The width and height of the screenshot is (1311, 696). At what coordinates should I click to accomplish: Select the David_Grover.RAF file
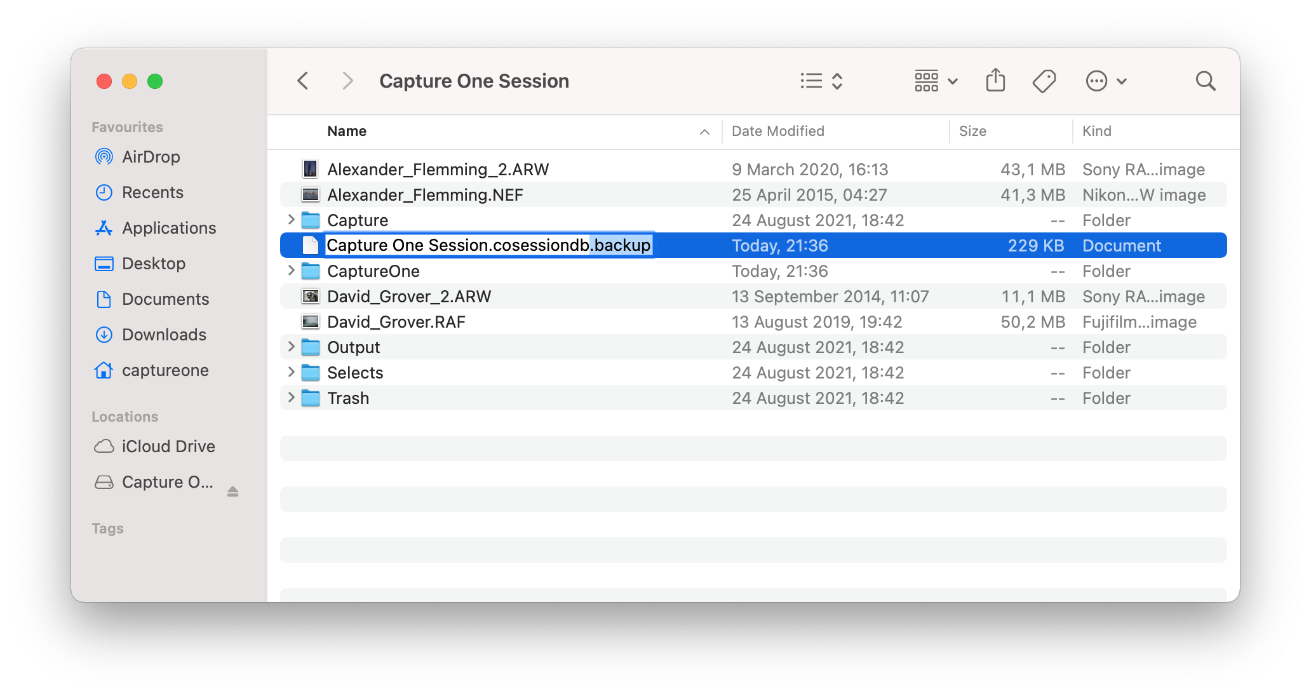click(396, 322)
